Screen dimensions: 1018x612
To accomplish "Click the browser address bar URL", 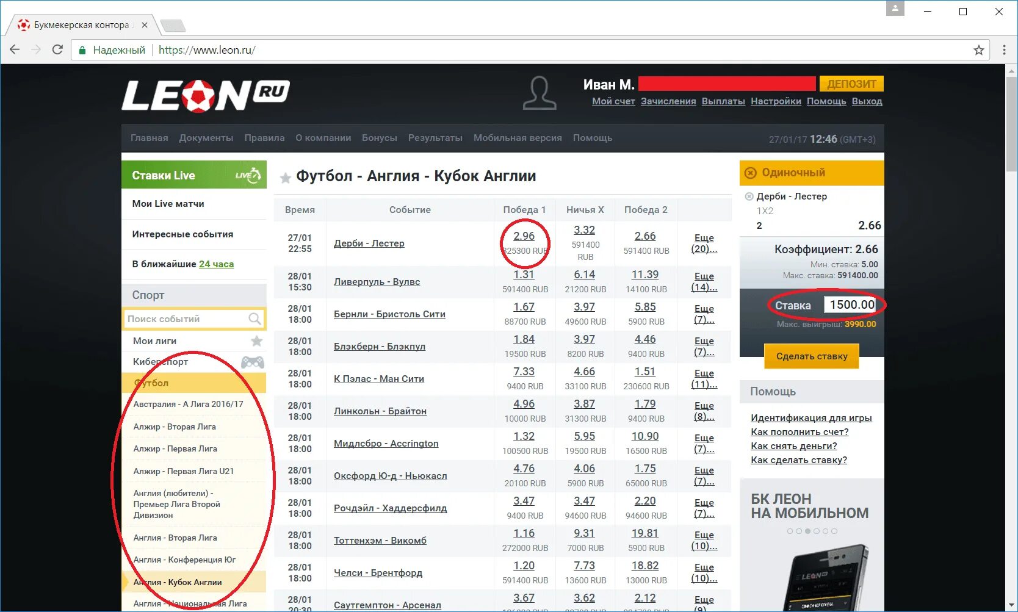I will point(207,50).
